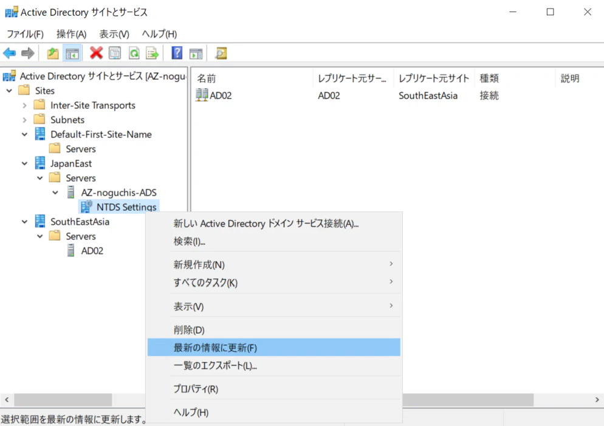Choose 検索(I)... in the context menu
604x426 pixels.
pos(274,241)
